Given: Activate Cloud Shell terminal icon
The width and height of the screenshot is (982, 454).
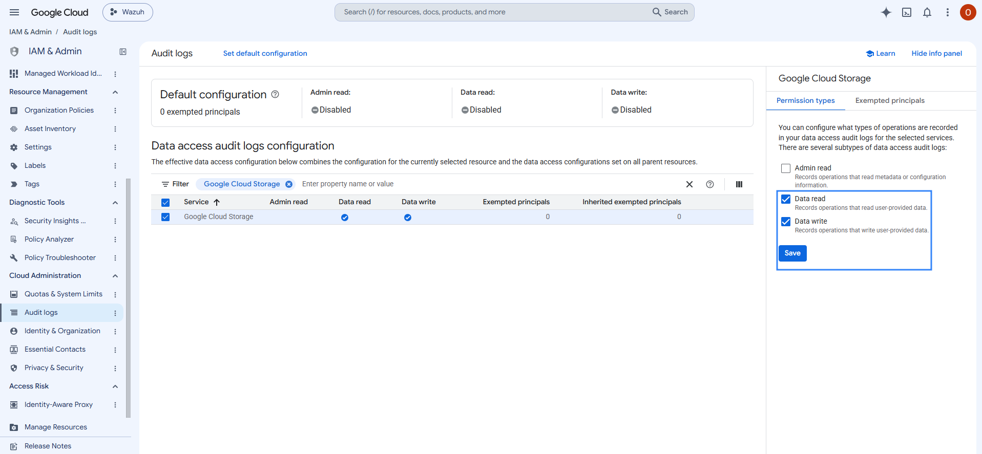Looking at the screenshot, I should point(907,12).
